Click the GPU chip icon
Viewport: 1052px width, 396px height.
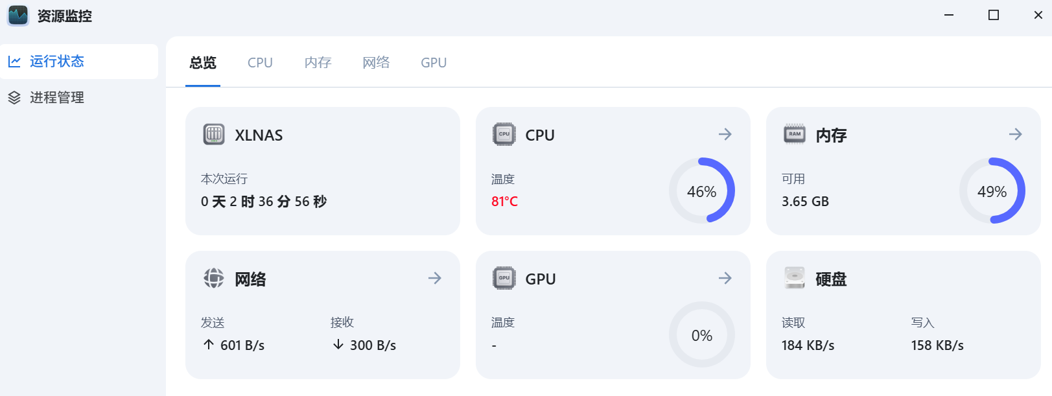(x=504, y=278)
